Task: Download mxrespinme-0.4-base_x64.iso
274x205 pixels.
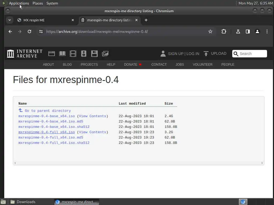Action: (x=47, y=116)
